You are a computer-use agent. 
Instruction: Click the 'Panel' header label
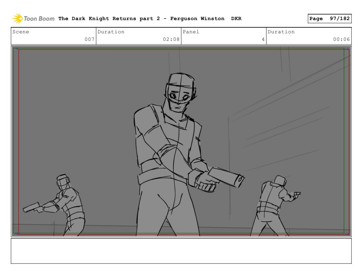click(191, 32)
